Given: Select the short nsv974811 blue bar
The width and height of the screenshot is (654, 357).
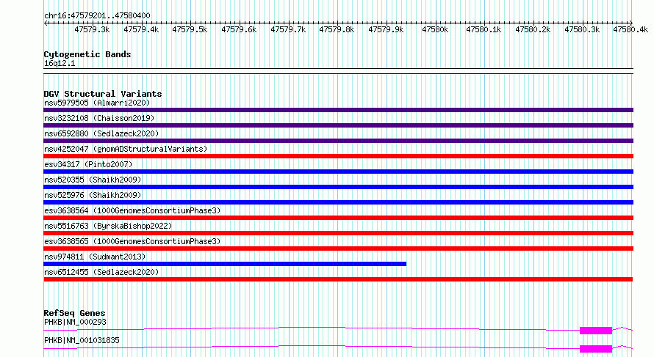Looking at the screenshot, I should pos(225,264).
